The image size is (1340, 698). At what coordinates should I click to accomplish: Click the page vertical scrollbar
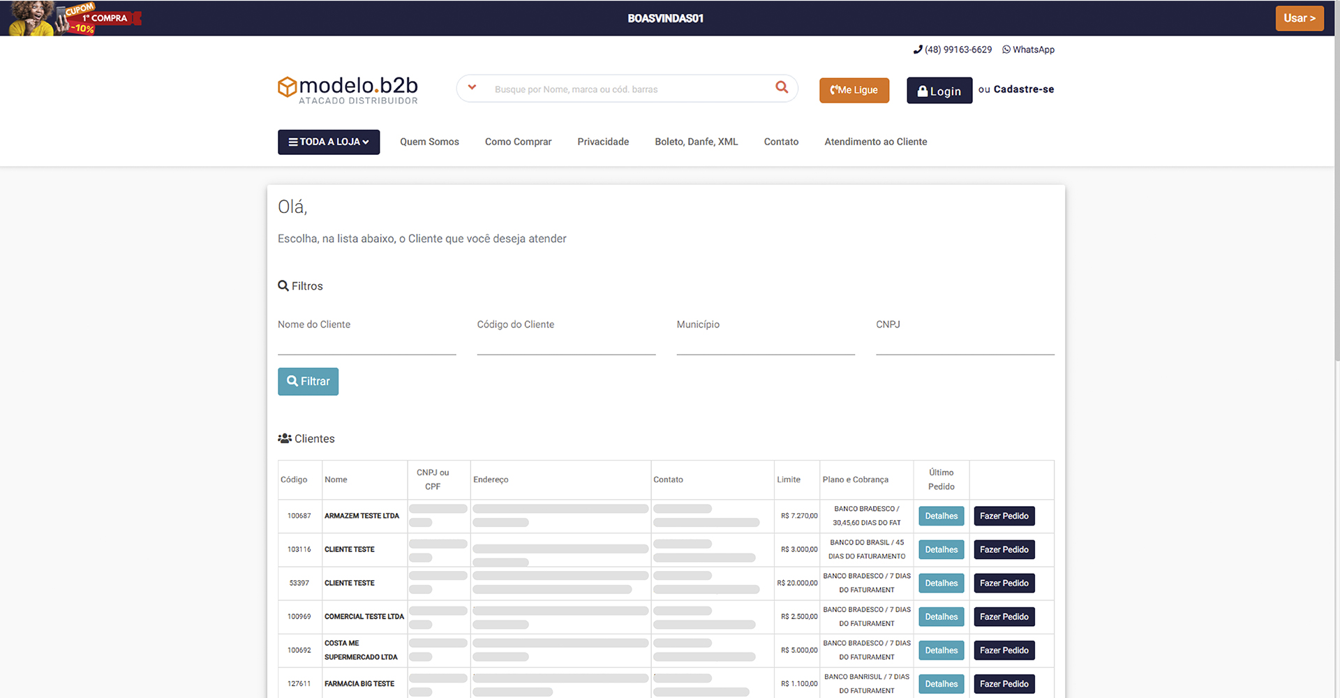click(1337, 209)
